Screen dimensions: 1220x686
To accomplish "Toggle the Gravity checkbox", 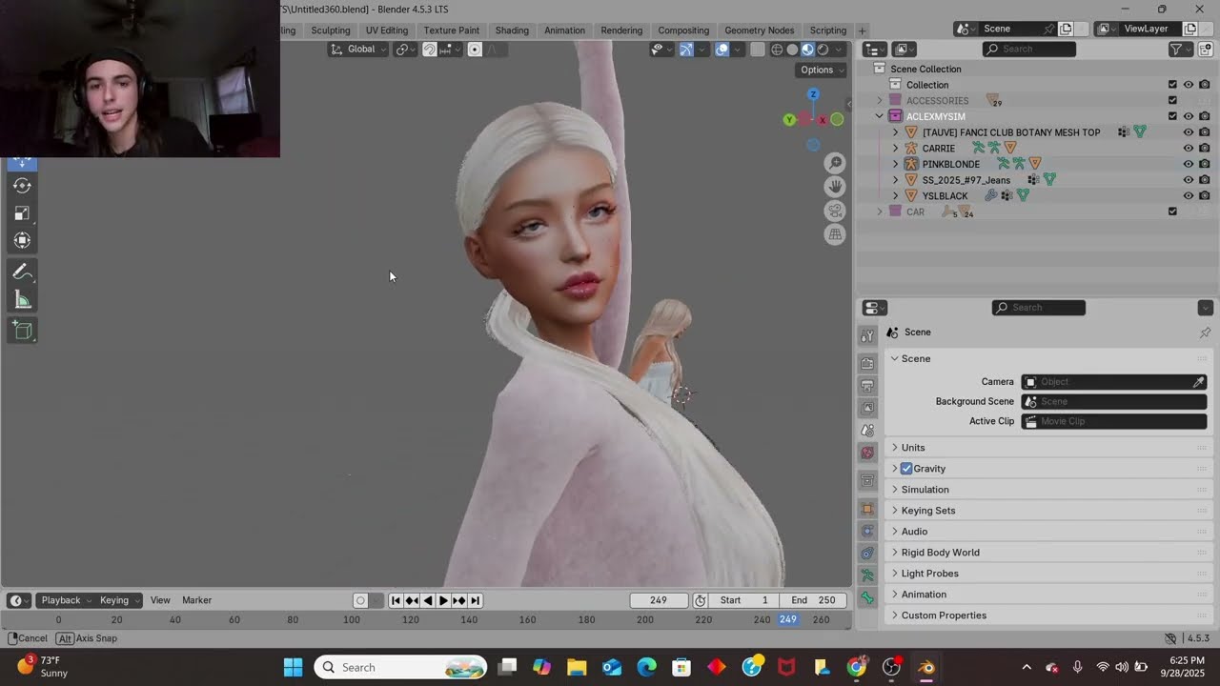I will (x=906, y=469).
